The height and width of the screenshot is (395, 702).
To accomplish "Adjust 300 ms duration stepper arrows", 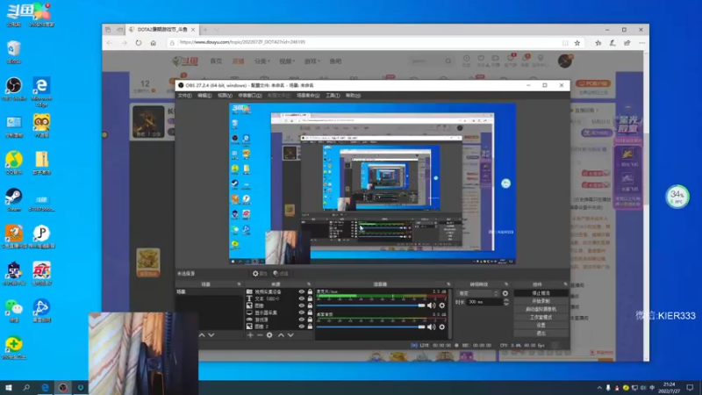I will coord(506,302).
